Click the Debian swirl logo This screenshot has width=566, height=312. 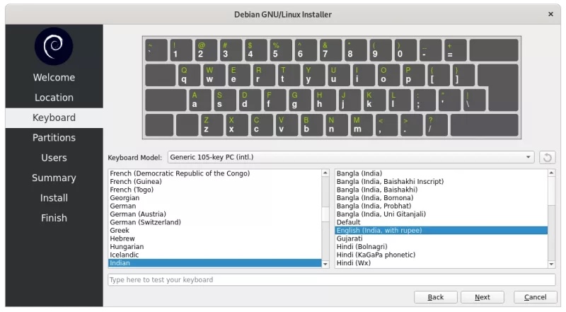54,46
